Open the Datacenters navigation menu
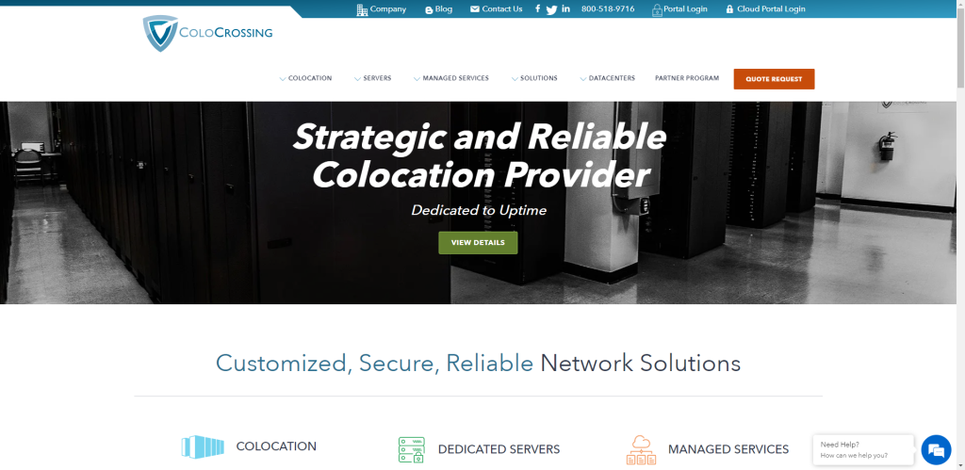Screen dimensions: 965x470 coord(607,78)
